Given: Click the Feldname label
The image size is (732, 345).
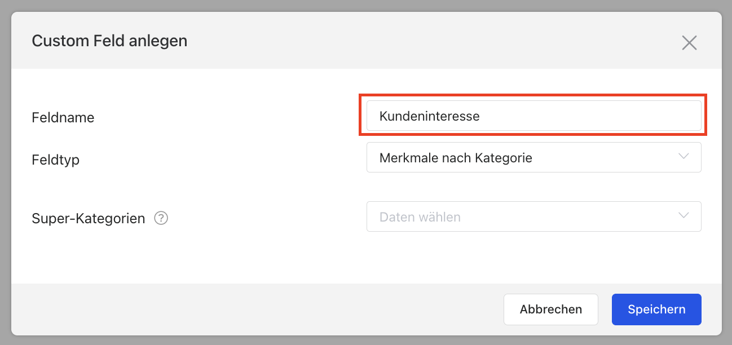Looking at the screenshot, I should pyautogui.click(x=63, y=118).
